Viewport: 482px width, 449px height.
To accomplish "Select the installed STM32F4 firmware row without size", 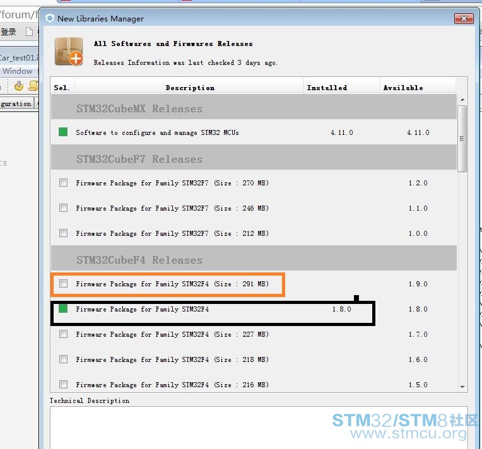I will [x=254, y=309].
